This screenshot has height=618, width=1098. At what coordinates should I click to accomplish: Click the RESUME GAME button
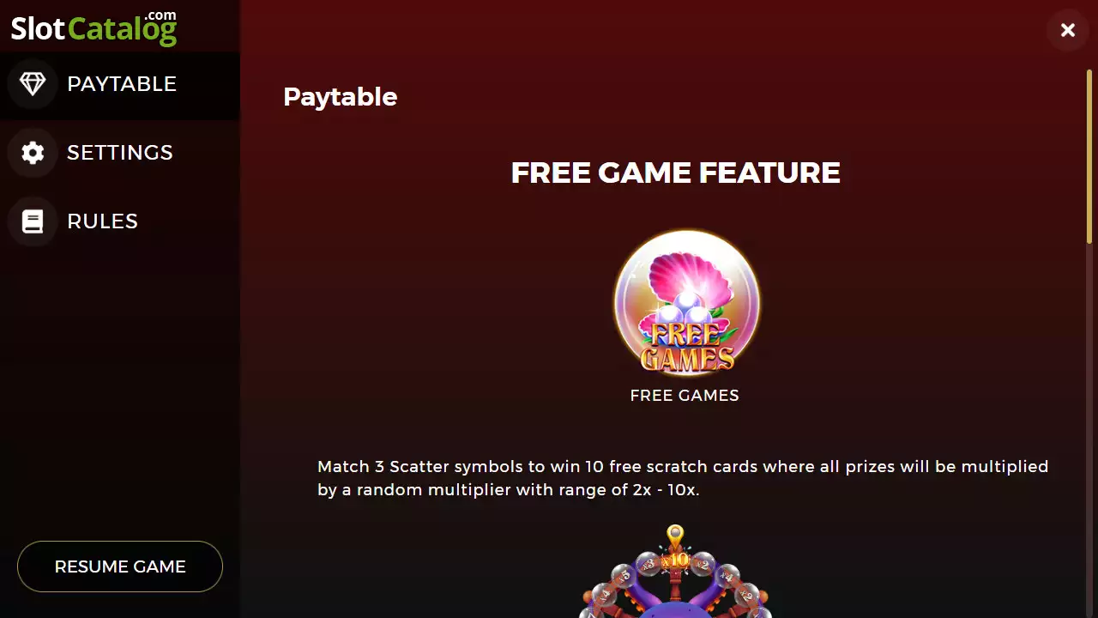tap(120, 566)
